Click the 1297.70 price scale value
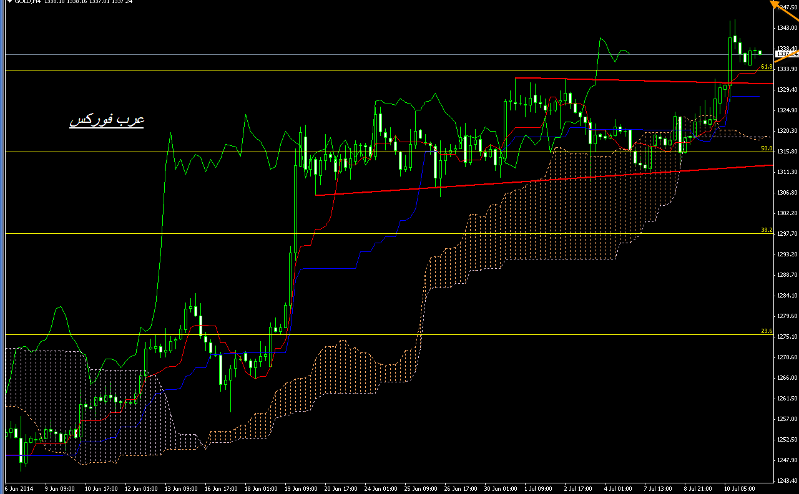This screenshot has width=799, height=494. [787, 233]
